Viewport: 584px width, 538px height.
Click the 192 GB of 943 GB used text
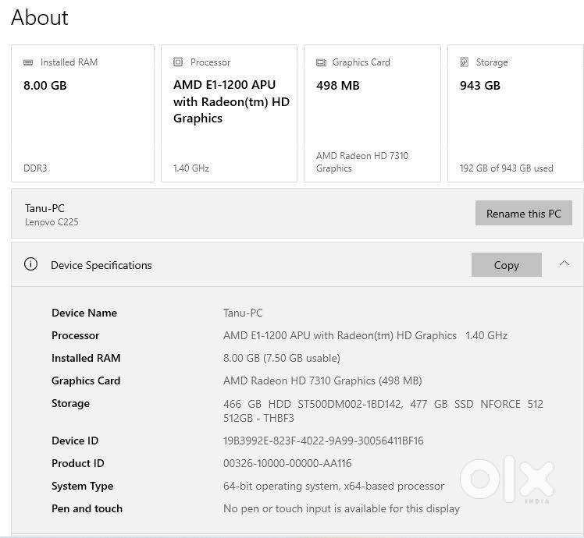click(x=507, y=168)
